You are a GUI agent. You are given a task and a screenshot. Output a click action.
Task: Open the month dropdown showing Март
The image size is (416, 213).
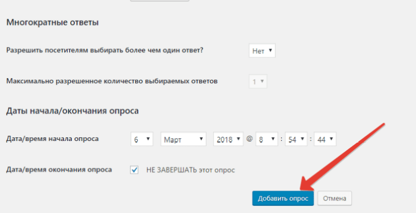click(183, 139)
